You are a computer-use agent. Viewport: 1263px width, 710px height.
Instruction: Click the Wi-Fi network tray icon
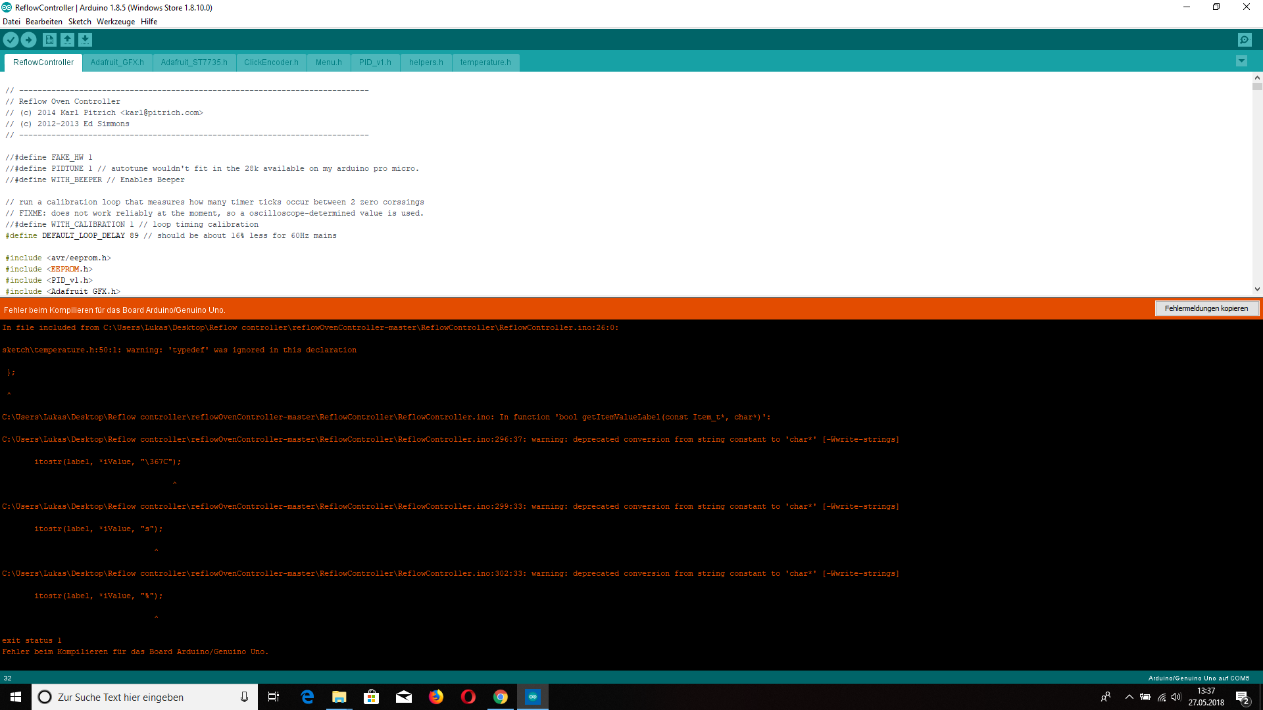[x=1161, y=697]
